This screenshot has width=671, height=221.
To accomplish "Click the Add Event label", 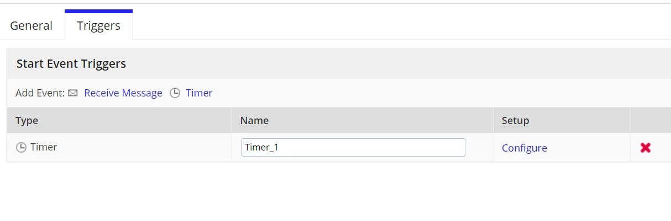I will [x=40, y=93].
